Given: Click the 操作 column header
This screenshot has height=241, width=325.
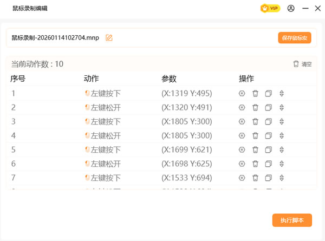Looking at the screenshot, I should (x=246, y=79).
